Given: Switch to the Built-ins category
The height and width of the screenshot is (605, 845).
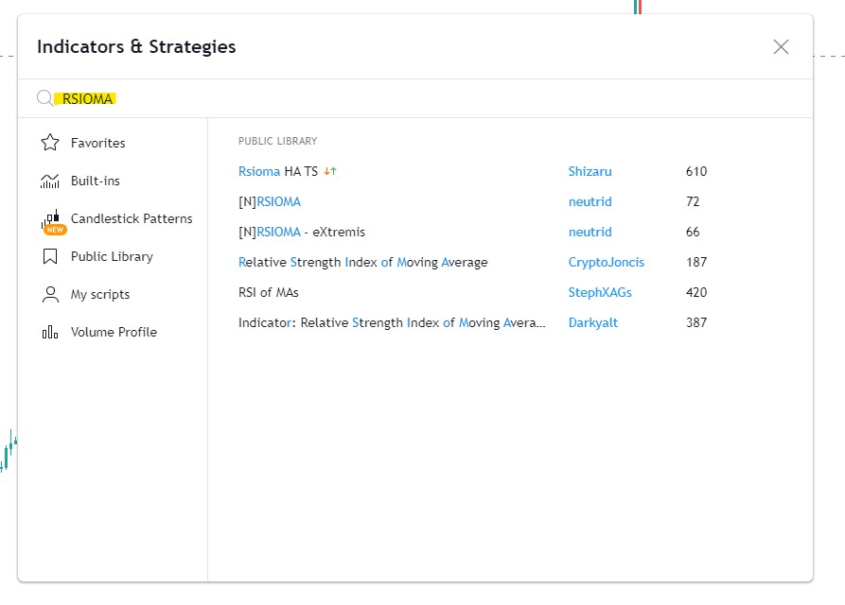Looking at the screenshot, I should click(96, 181).
